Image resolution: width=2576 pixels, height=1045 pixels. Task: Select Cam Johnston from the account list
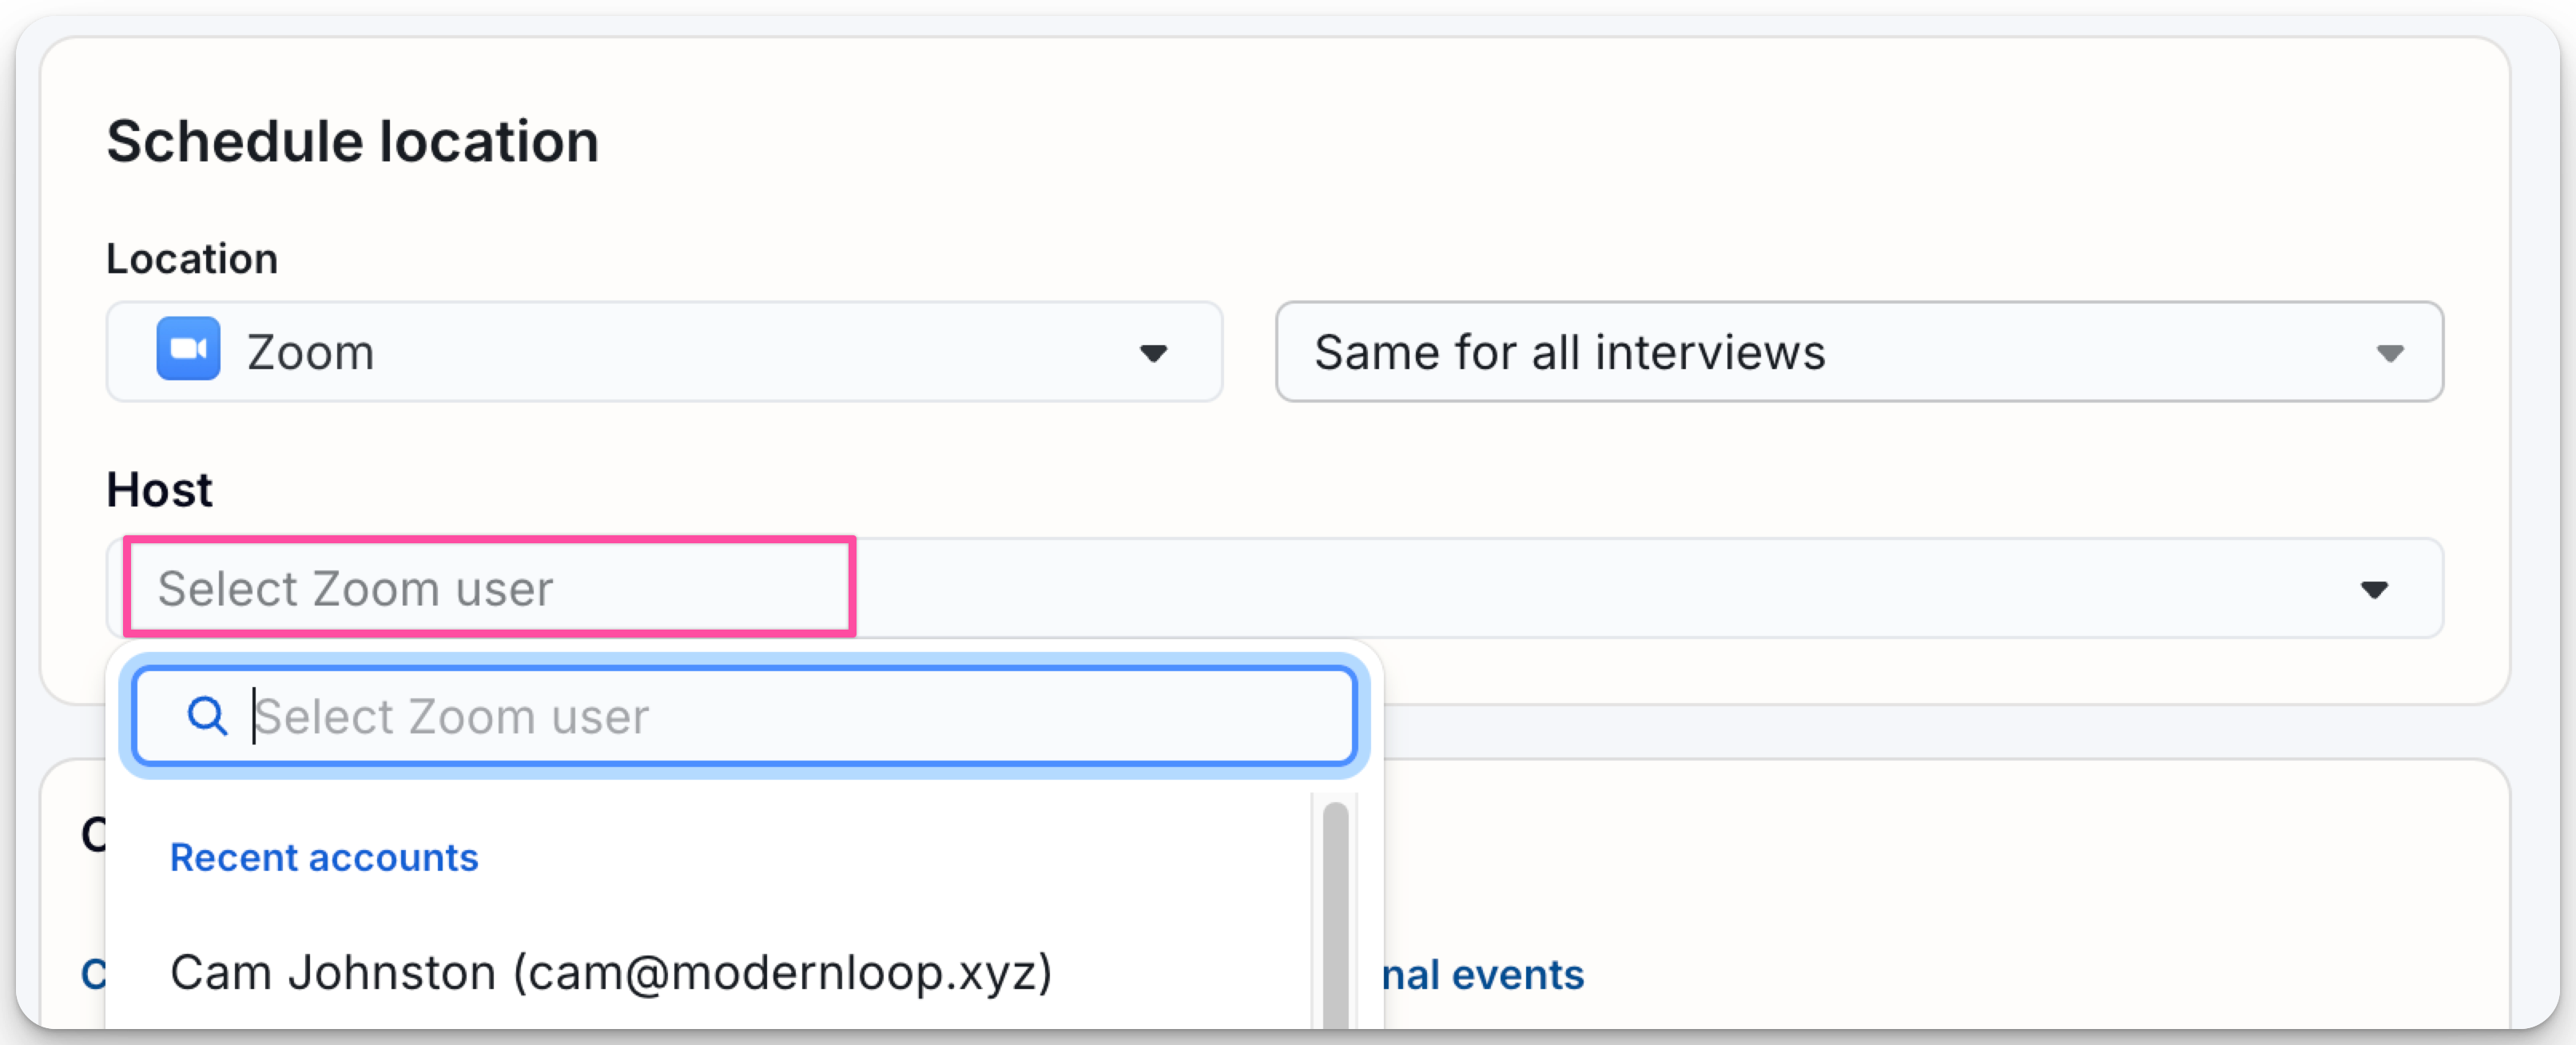pos(611,972)
